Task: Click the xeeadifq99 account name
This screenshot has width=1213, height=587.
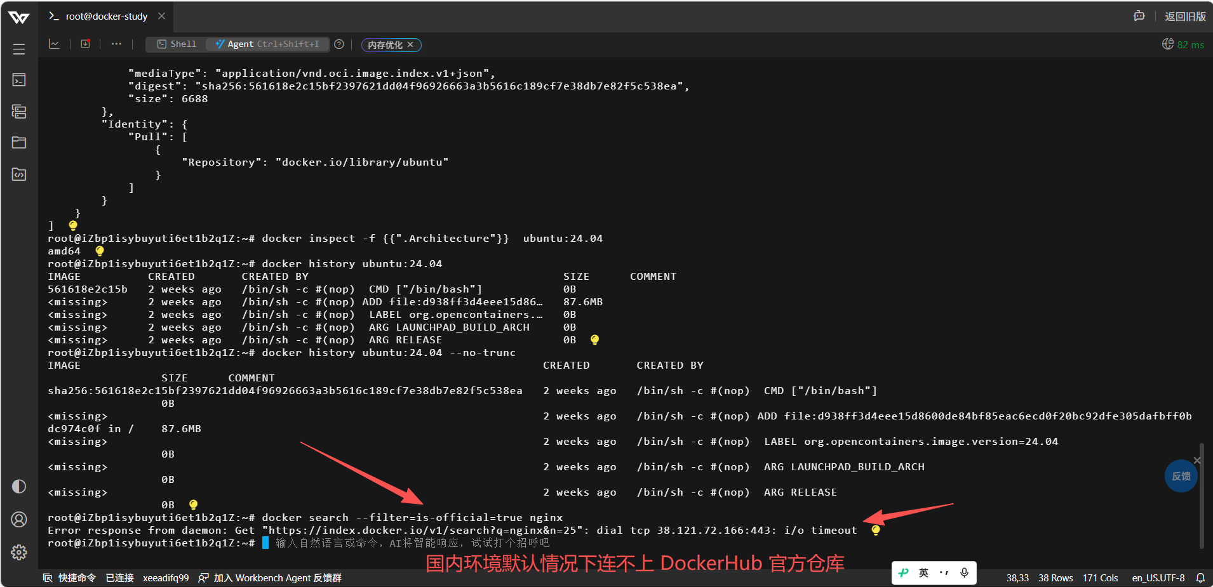Action: (166, 577)
